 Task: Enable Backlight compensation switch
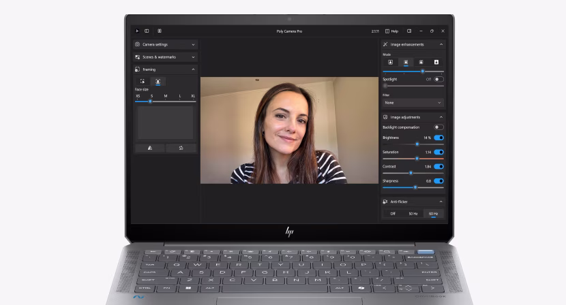pos(438,127)
